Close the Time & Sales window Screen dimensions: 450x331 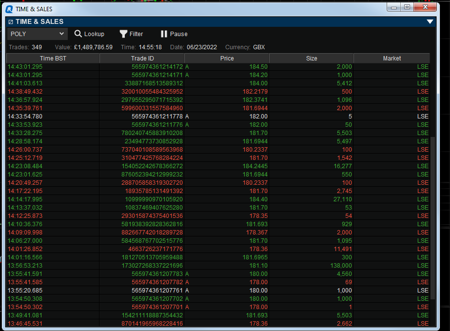(425, 7)
